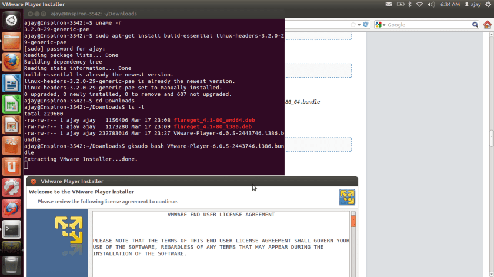Open the session gear menu
494x277 pixels.
coord(488,5)
